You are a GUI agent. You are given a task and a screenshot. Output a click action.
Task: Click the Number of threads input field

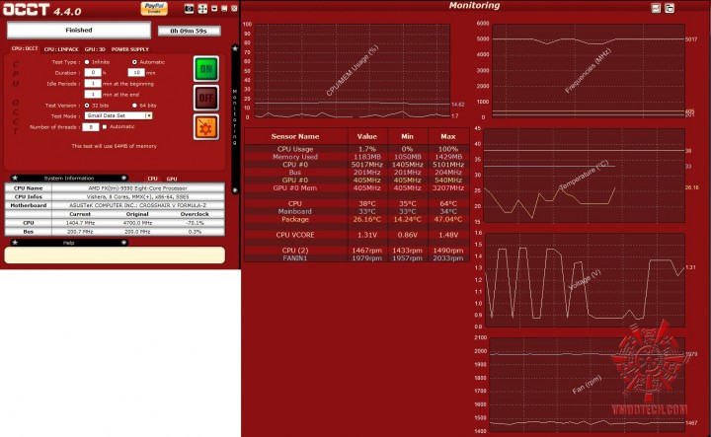coord(90,127)
